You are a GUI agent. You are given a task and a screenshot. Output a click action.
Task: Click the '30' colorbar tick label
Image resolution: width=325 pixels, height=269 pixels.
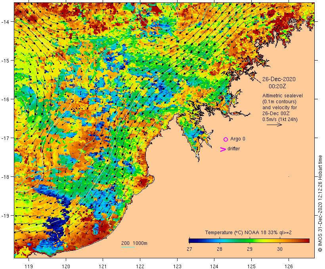coord(280,249)
